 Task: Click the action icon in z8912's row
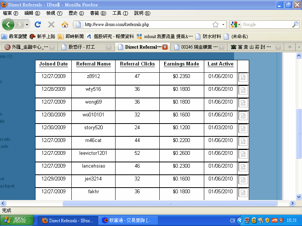coord(243,78)
